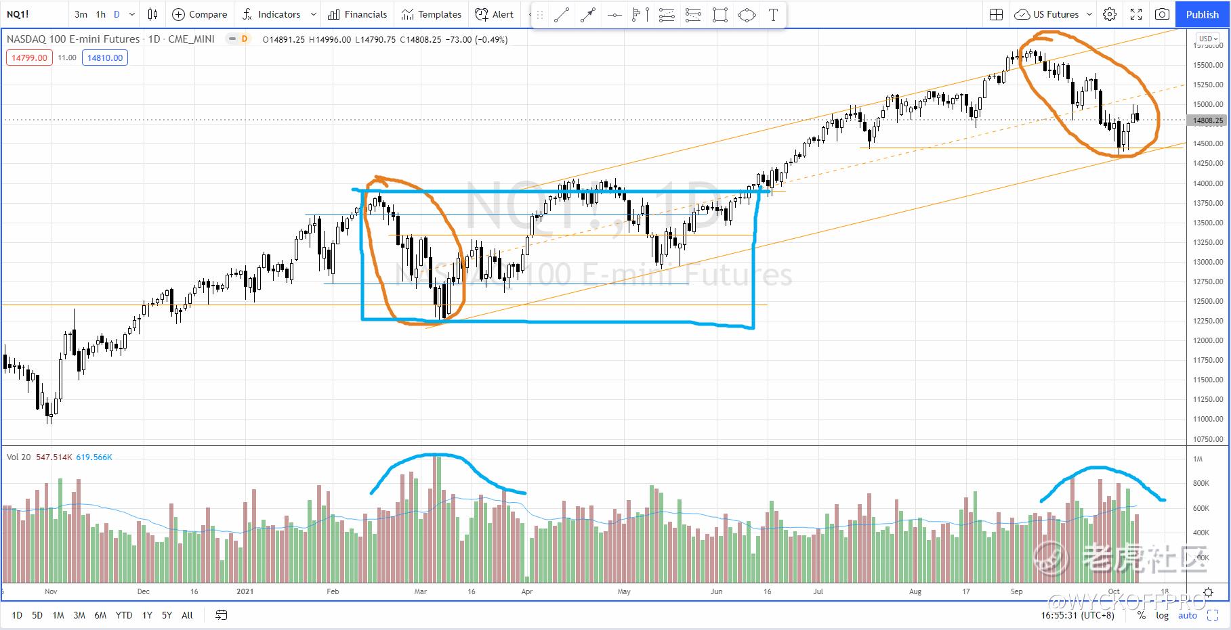This screenshot has width=1231, height=630.
Task: Open chart settings gear in top toolbar
Action: click(1110, 14)
